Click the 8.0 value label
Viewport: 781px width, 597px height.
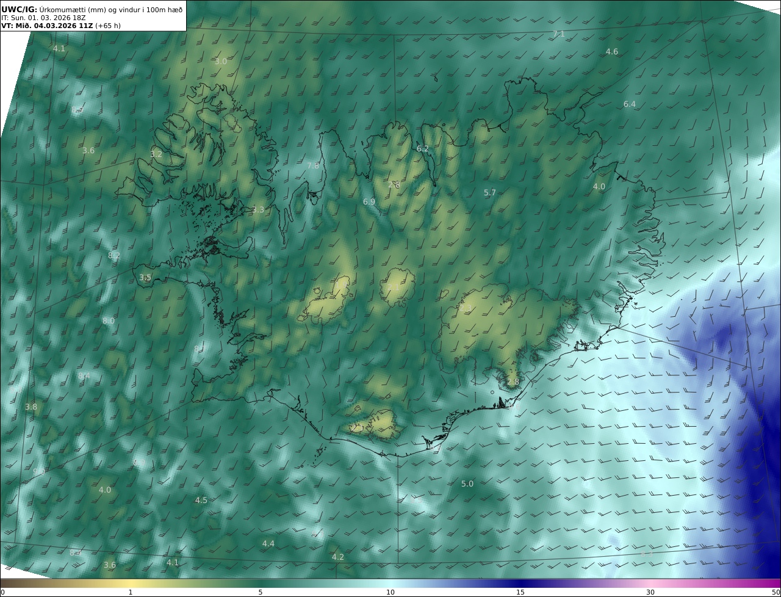tap(109, 321)
